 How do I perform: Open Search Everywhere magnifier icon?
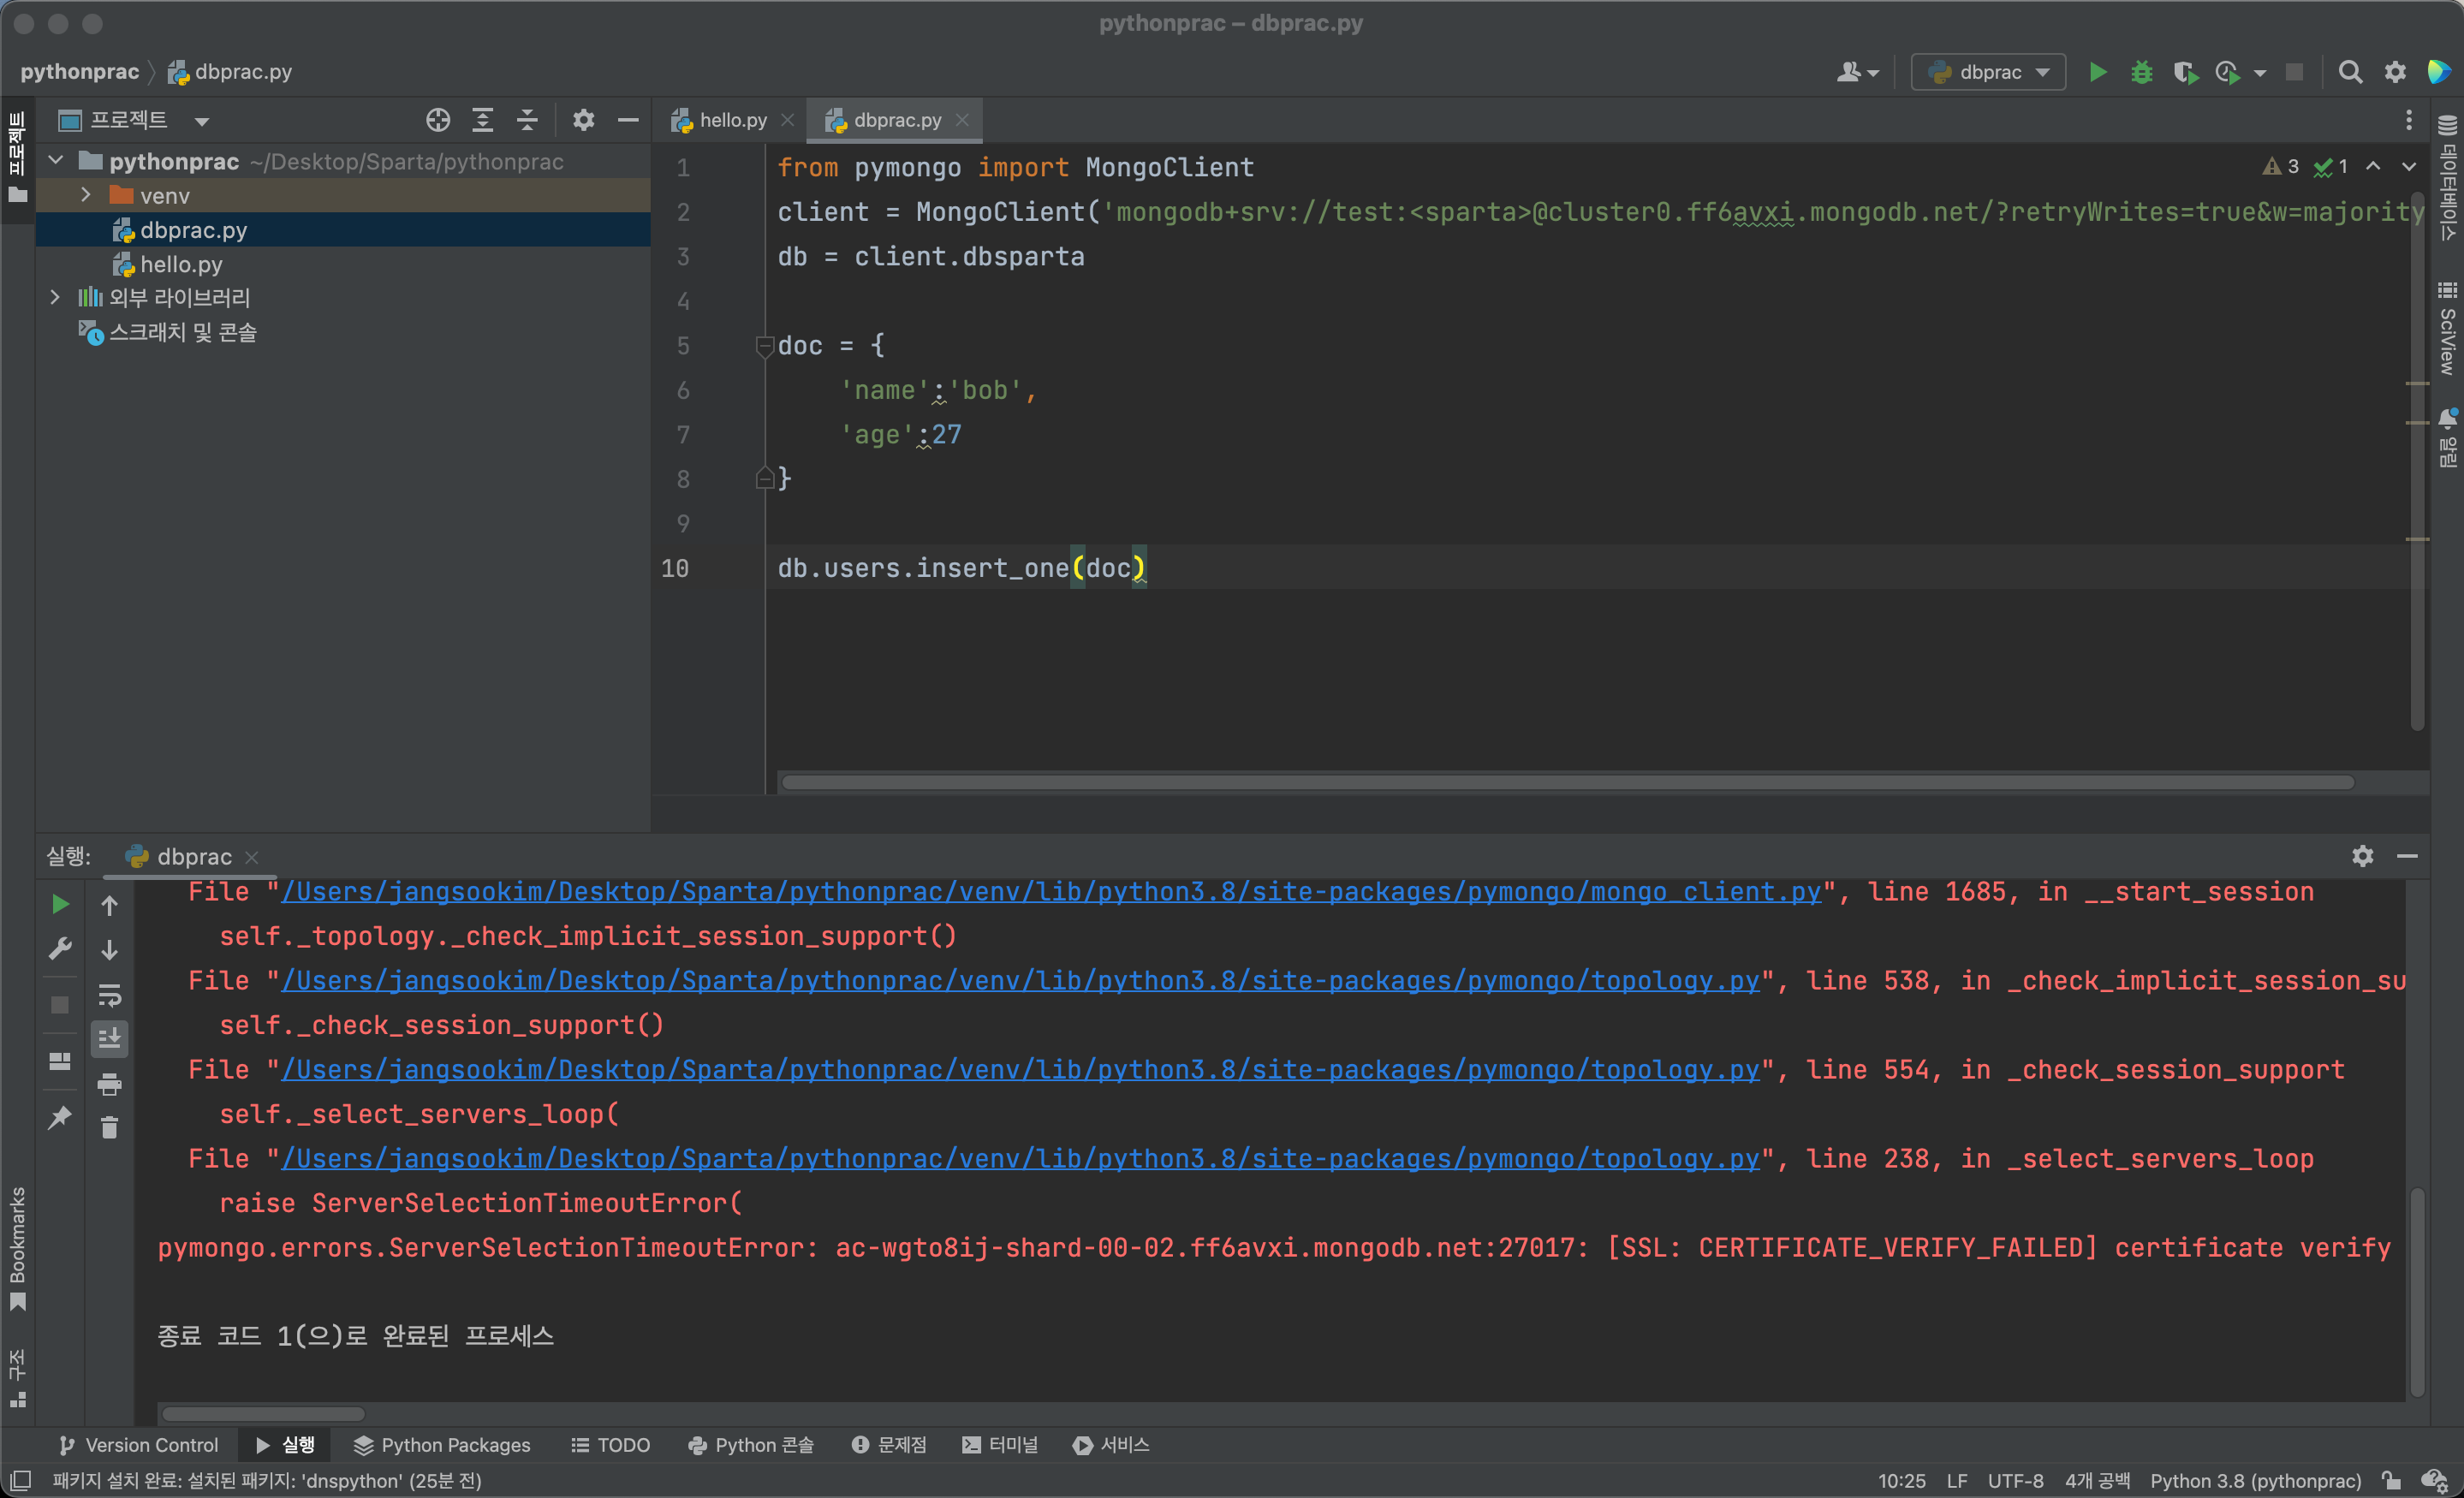[2350, 72]
